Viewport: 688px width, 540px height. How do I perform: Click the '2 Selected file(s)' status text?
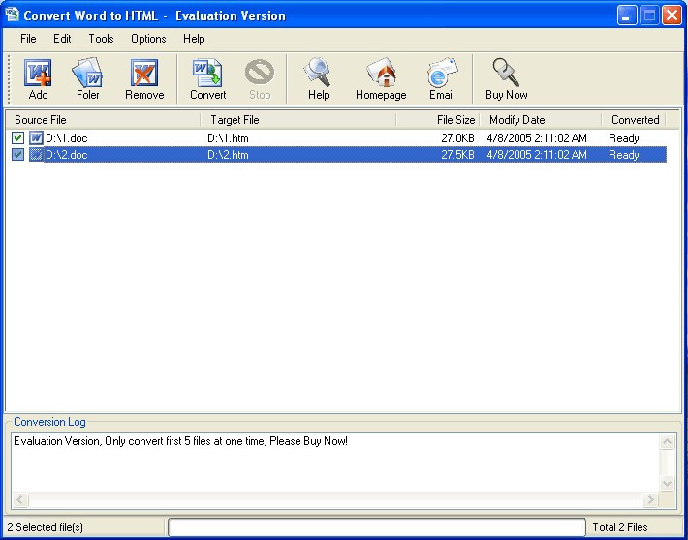[x=45, y=527]
